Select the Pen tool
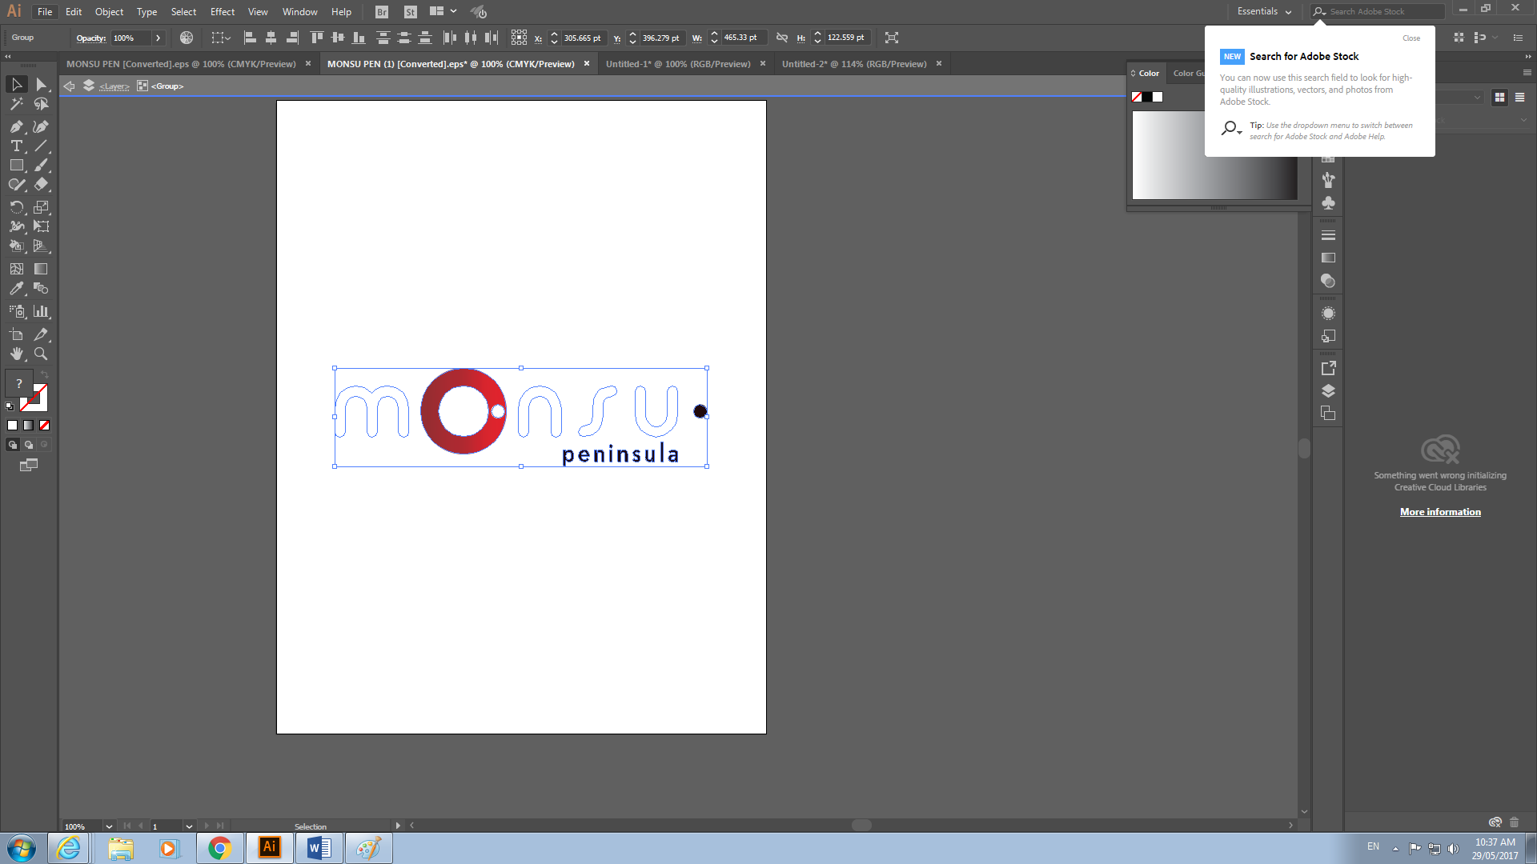The width and height of the screenshot is (1537, 864). (17, 126)
